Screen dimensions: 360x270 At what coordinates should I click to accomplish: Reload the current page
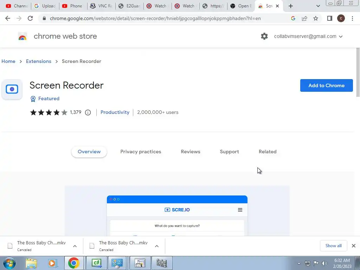30,18
